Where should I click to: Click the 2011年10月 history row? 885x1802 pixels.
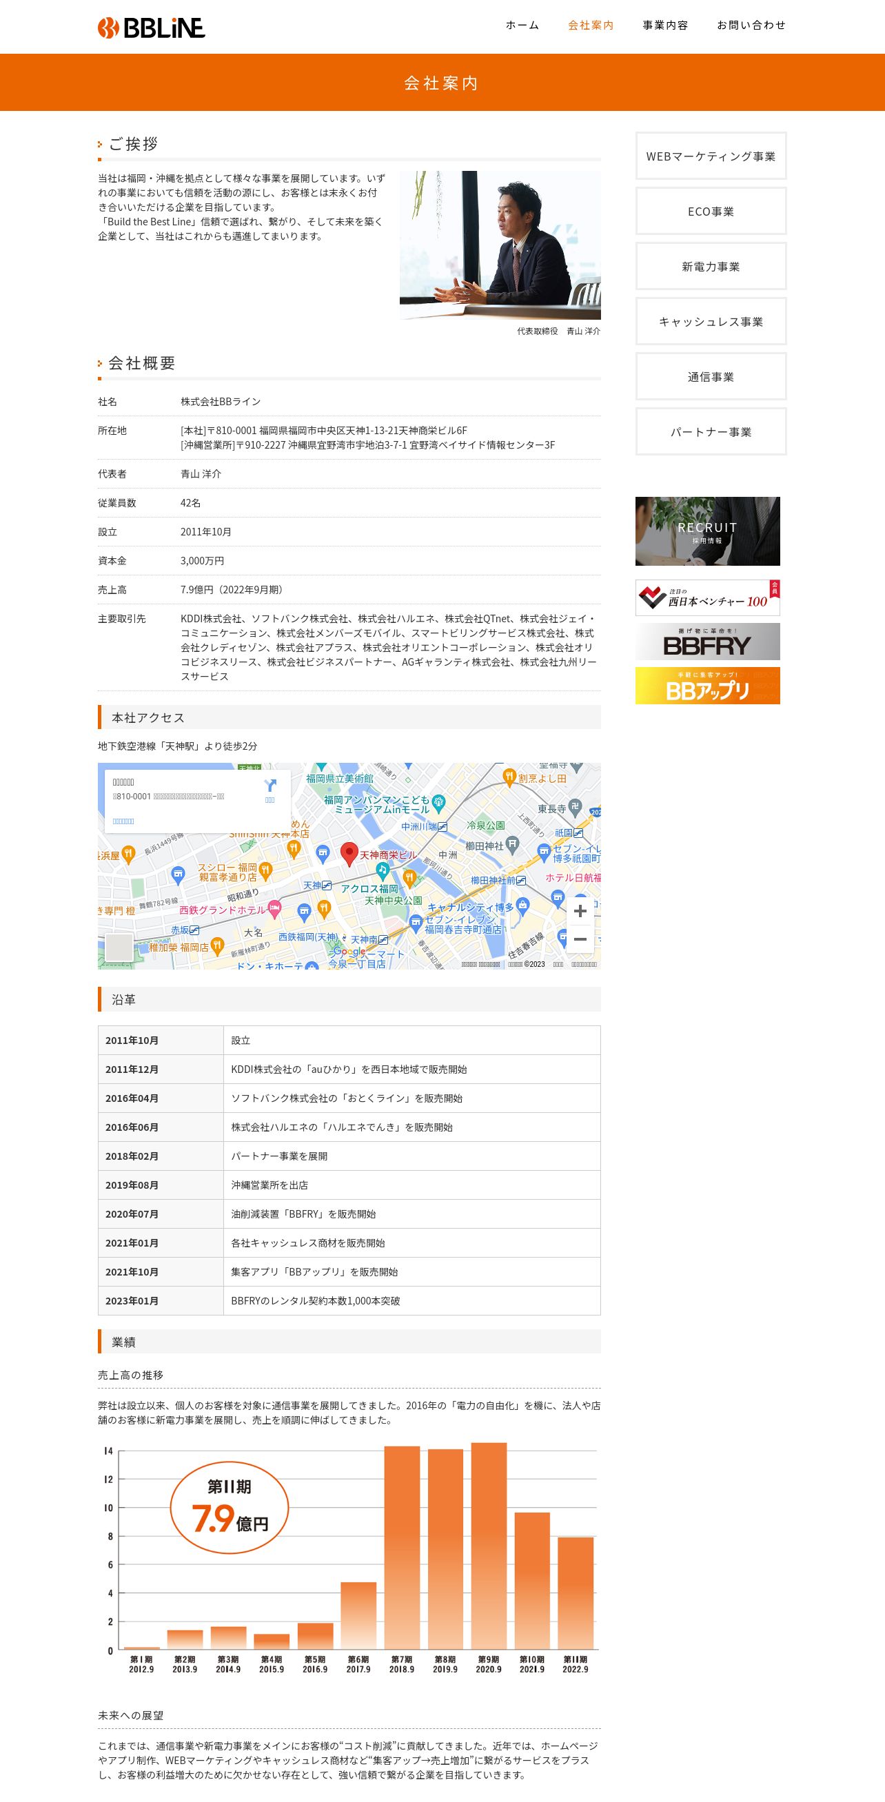point(349,1041)
